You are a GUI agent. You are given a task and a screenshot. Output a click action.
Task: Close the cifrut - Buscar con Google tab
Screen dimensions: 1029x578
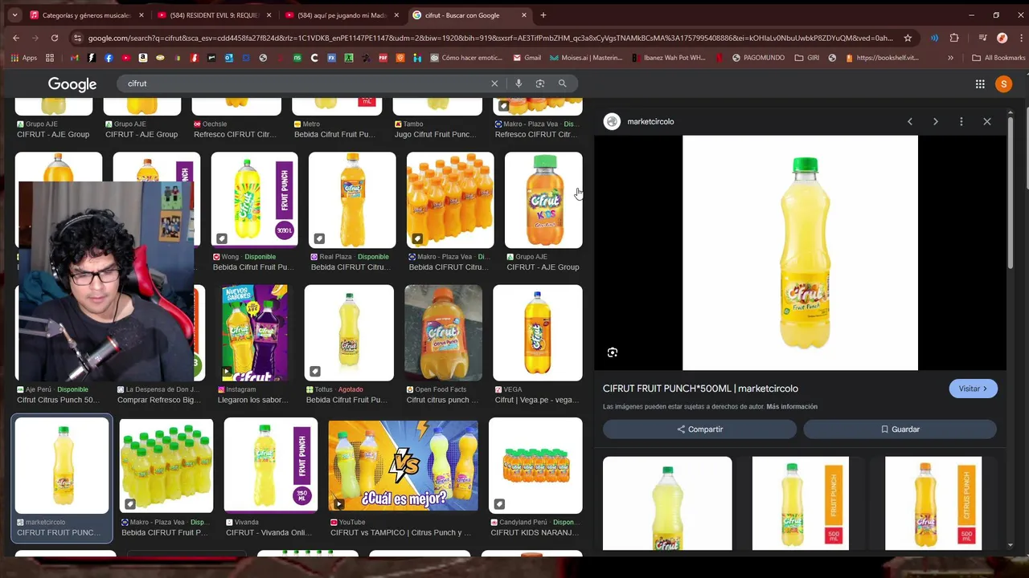[x=524, y=15]
